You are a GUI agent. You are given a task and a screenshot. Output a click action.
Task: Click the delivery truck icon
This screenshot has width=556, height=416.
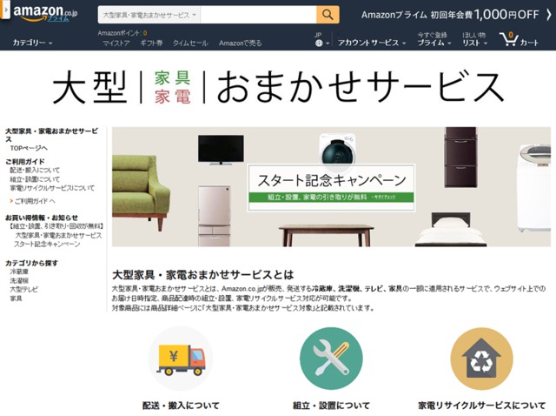(x=181, y=359)
